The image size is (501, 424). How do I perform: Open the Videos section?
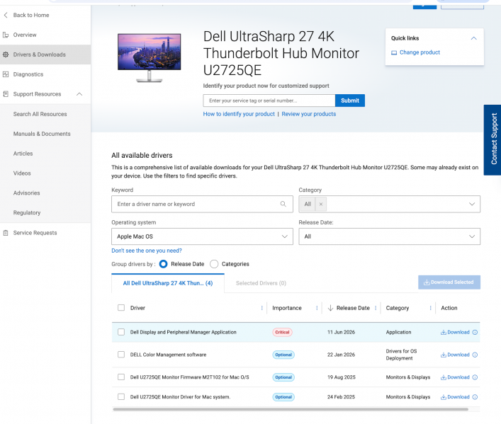(x=22, y=173)
